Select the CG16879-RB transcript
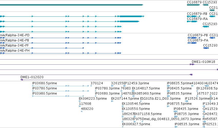 point(194,16)
